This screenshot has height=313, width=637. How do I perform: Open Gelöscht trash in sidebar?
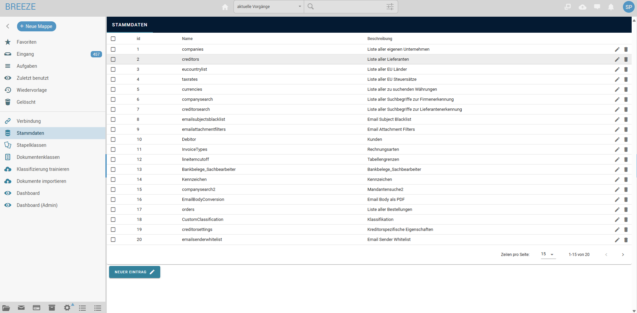53,102
